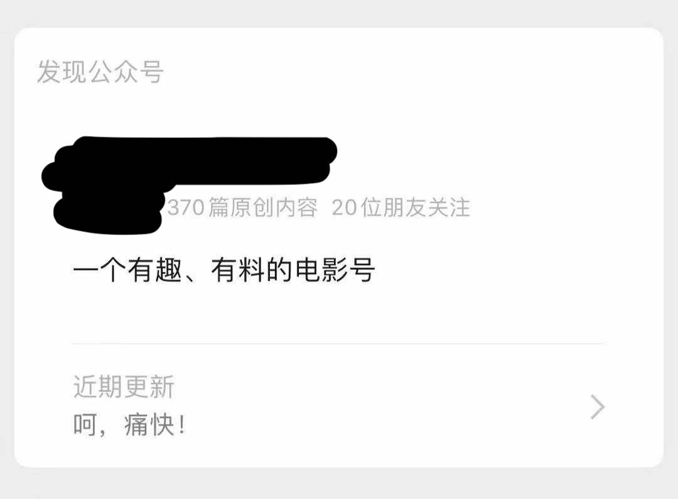Tap the 公众号 characters in the header
This screenshot has width=678, height=499.
(126, 71)
